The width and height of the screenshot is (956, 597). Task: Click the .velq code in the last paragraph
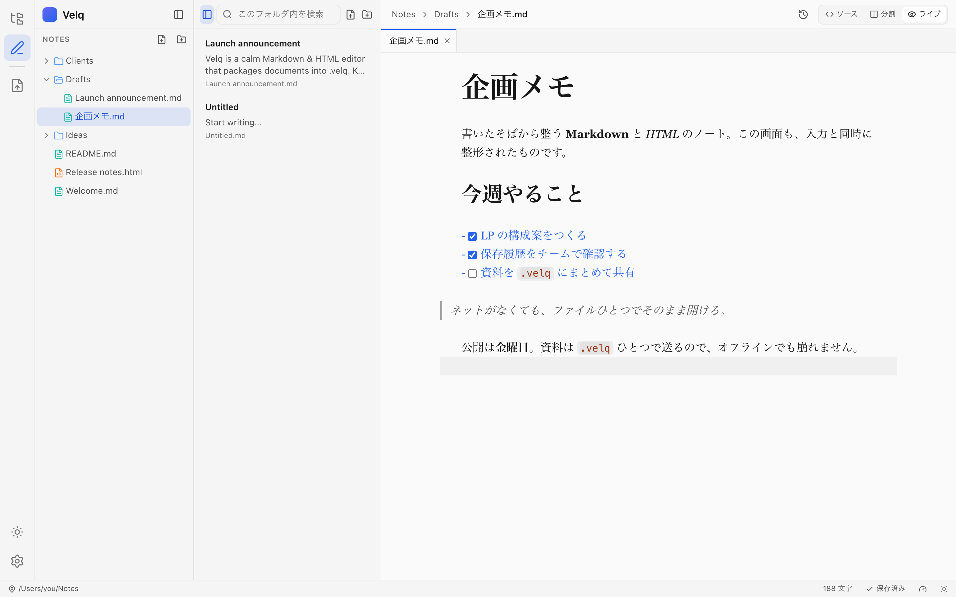click(x=595, y=348)
